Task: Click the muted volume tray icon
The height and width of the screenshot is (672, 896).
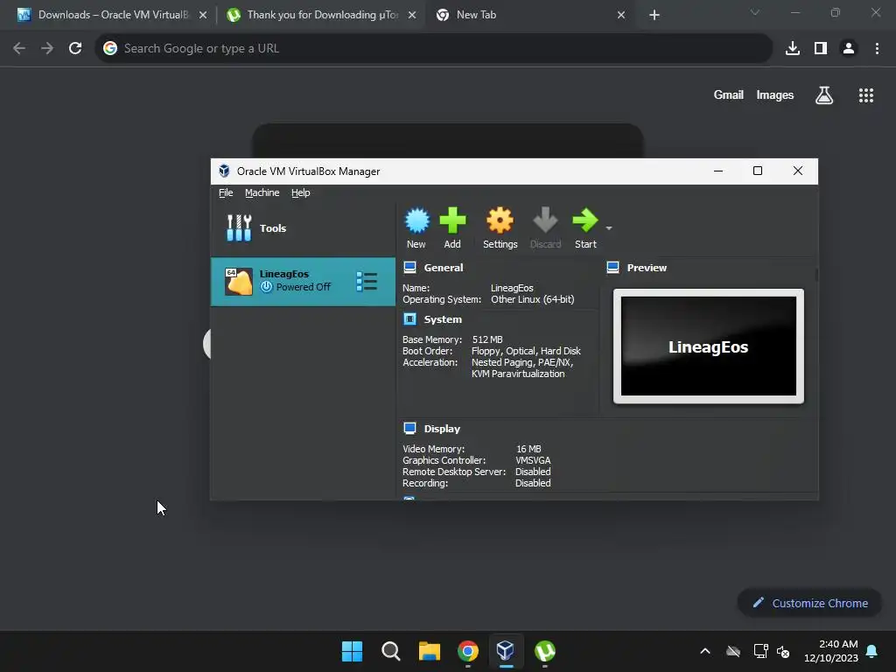Action: tap(783, 651)
